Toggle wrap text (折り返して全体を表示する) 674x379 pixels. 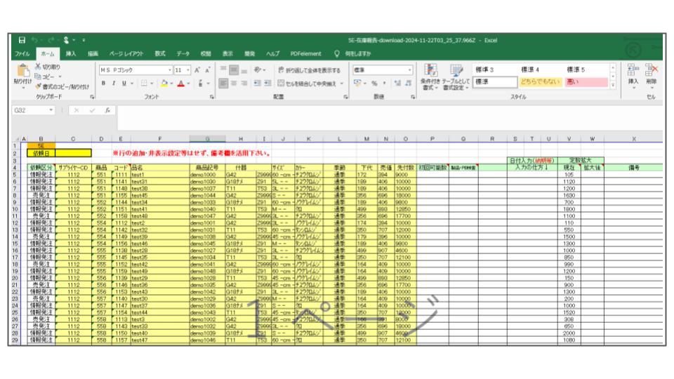(x=310, y=70)
